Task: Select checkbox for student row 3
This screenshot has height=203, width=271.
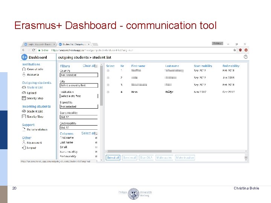Action: pyautogui.click(x=108, y=85)
